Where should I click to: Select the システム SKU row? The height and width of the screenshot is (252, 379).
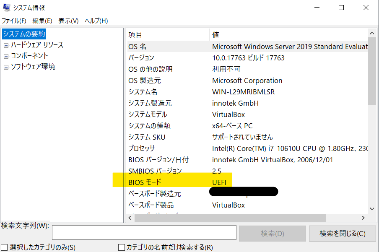pos(247,137)
